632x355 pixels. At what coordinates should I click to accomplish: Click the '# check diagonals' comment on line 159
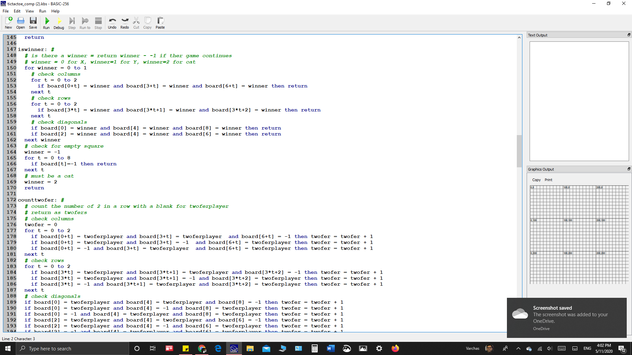tap(59, 122)
